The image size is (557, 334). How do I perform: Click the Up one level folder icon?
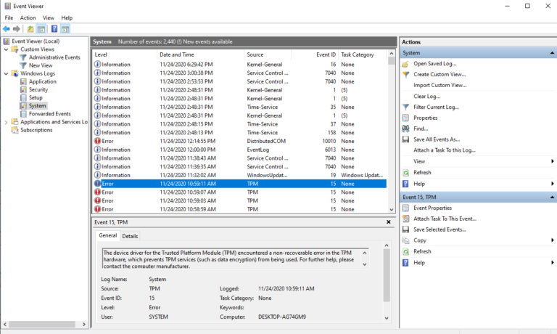coord(30,29)
